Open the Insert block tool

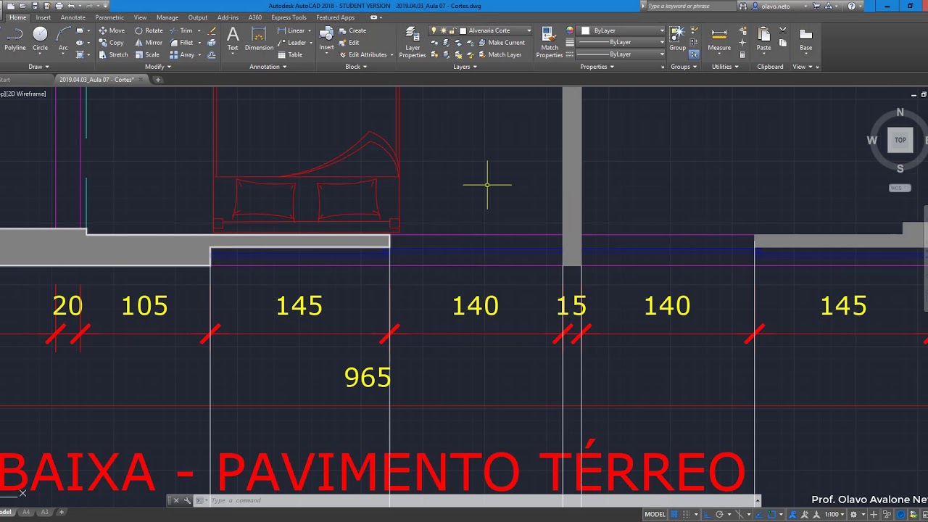pyautogui.click(x=327, y=39)
